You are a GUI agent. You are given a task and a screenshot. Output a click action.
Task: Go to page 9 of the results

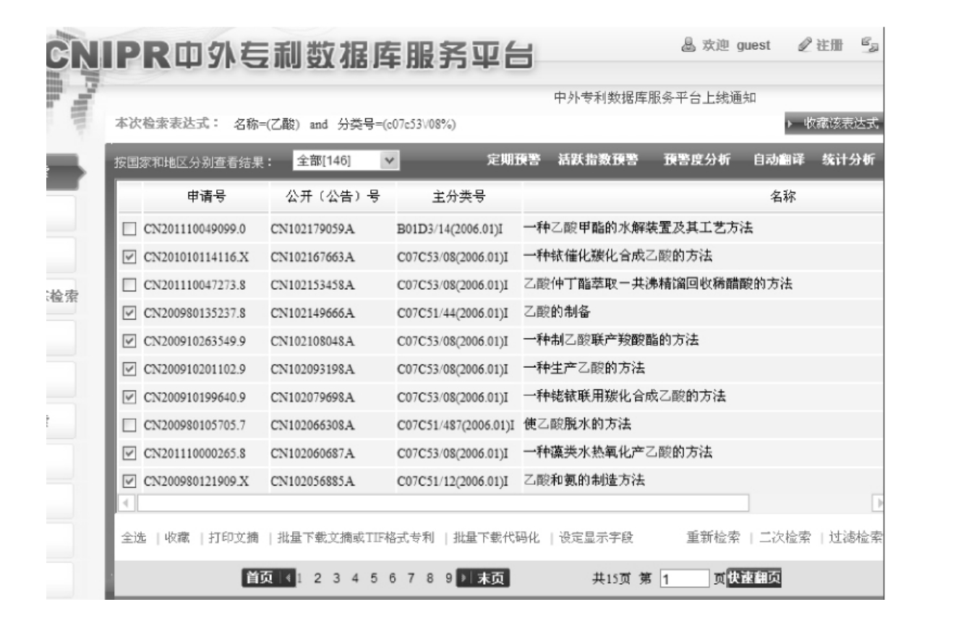pyautogui.click(x=448, y=578)
